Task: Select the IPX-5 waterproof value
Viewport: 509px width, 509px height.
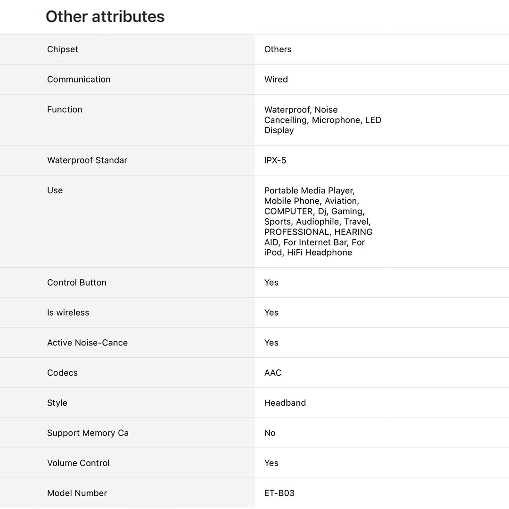Action: point(275,161)
